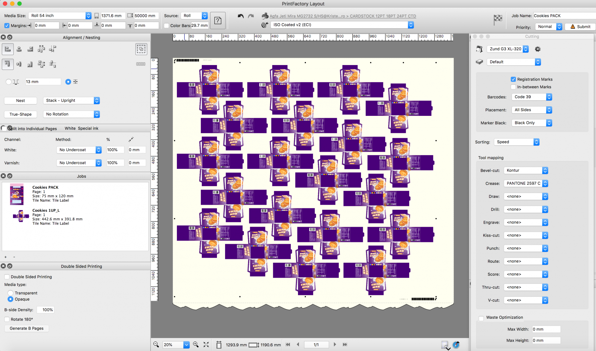Click the checkered flag icon
The height and width of the screenshot is (351, 596).
pyautogui.click(x=498, y=20)
